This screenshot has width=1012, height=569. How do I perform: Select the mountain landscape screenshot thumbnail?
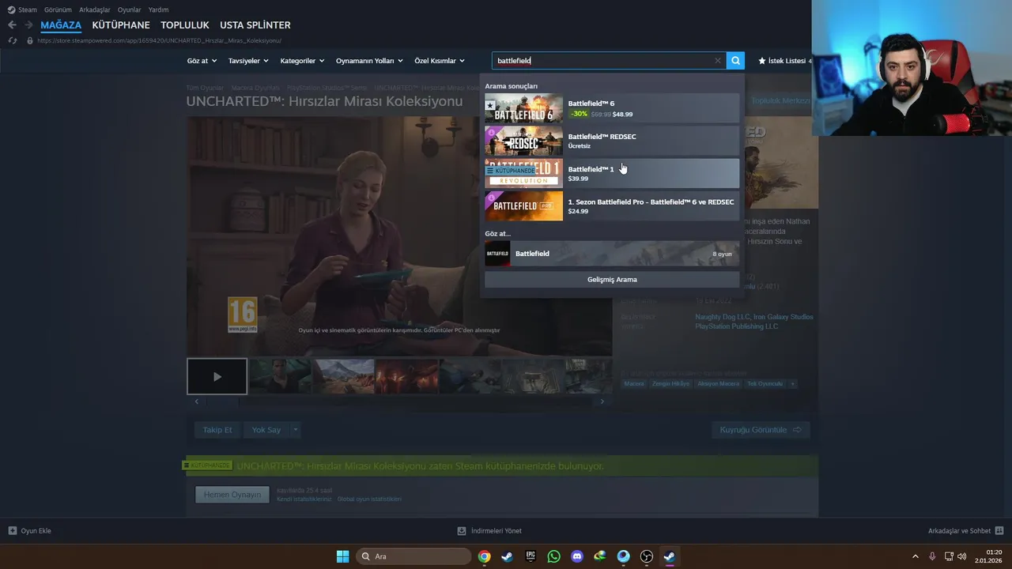pyautogui.click(x=343, y=377)
